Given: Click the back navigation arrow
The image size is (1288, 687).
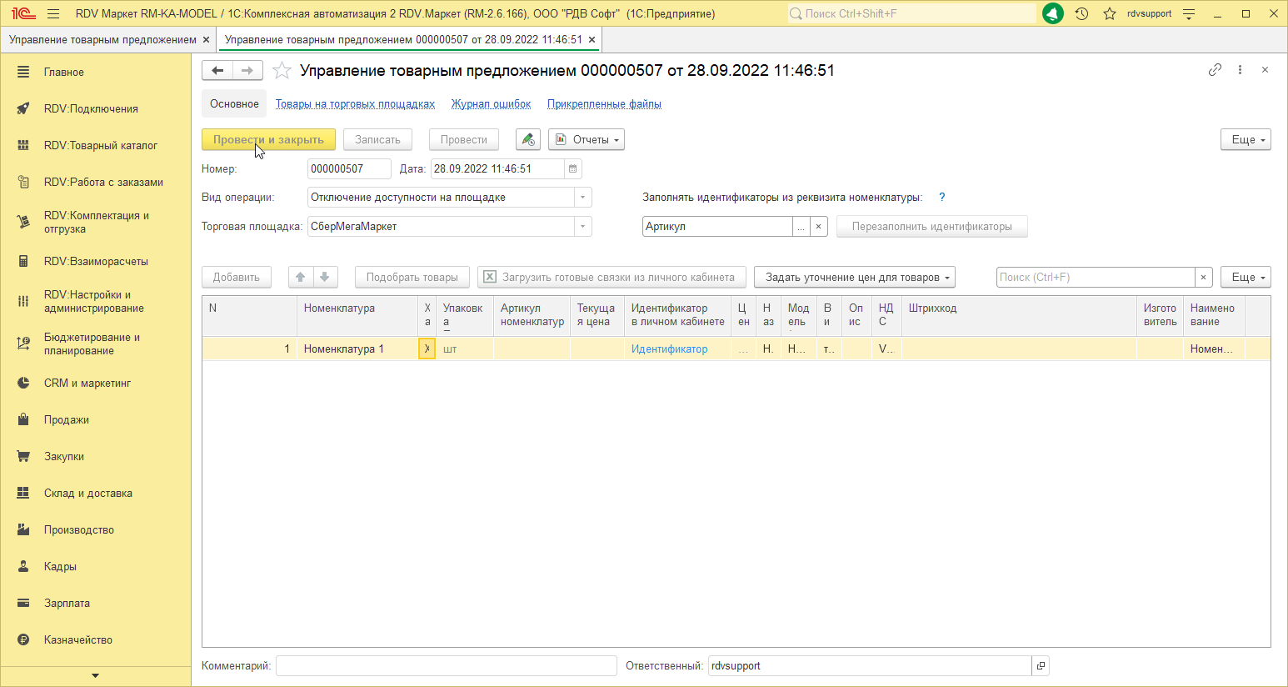Looking at the screenshot, I should (x=217, y=71).
